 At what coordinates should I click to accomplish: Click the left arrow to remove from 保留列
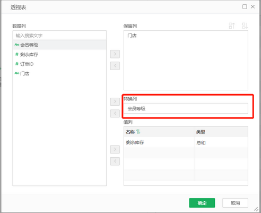[x=115, y=66]
